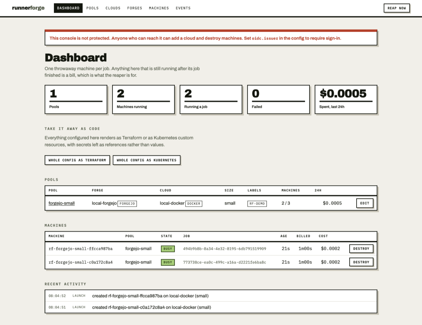
Task: Edit the forgejo-small pool
Action: [365, 203]
